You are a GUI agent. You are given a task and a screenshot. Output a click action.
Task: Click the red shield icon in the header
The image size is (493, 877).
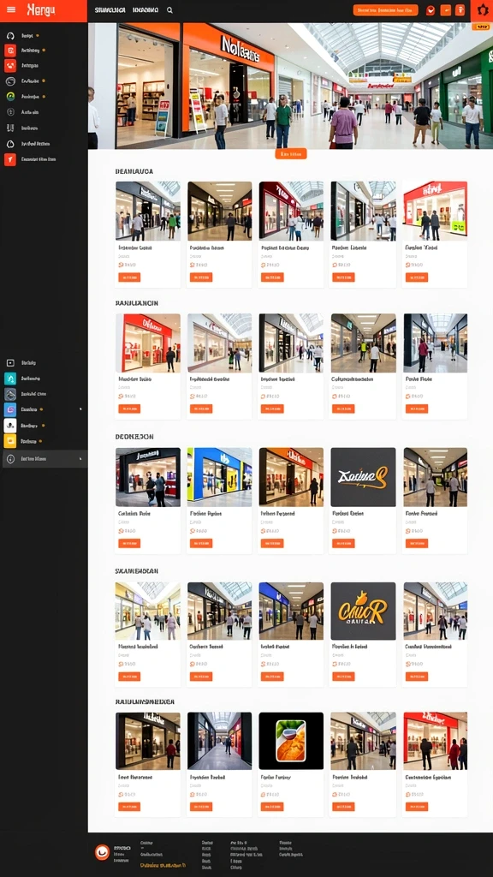coord(431,10)
